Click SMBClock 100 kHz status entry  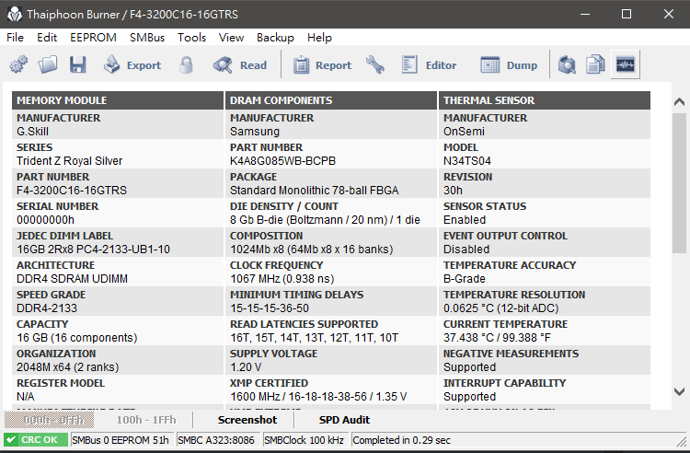(305, 440)
